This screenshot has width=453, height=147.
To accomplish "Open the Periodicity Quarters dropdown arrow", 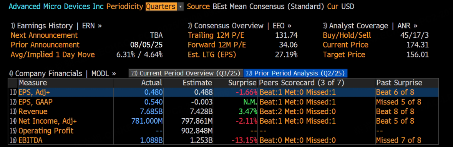I will point(180,7).
